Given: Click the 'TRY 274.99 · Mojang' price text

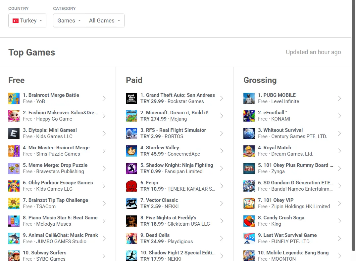Looking at the screenshot, I should [x=164, y=119].
